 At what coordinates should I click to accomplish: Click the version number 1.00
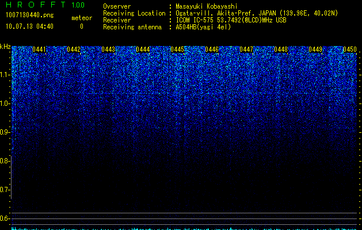coord(78,5)
